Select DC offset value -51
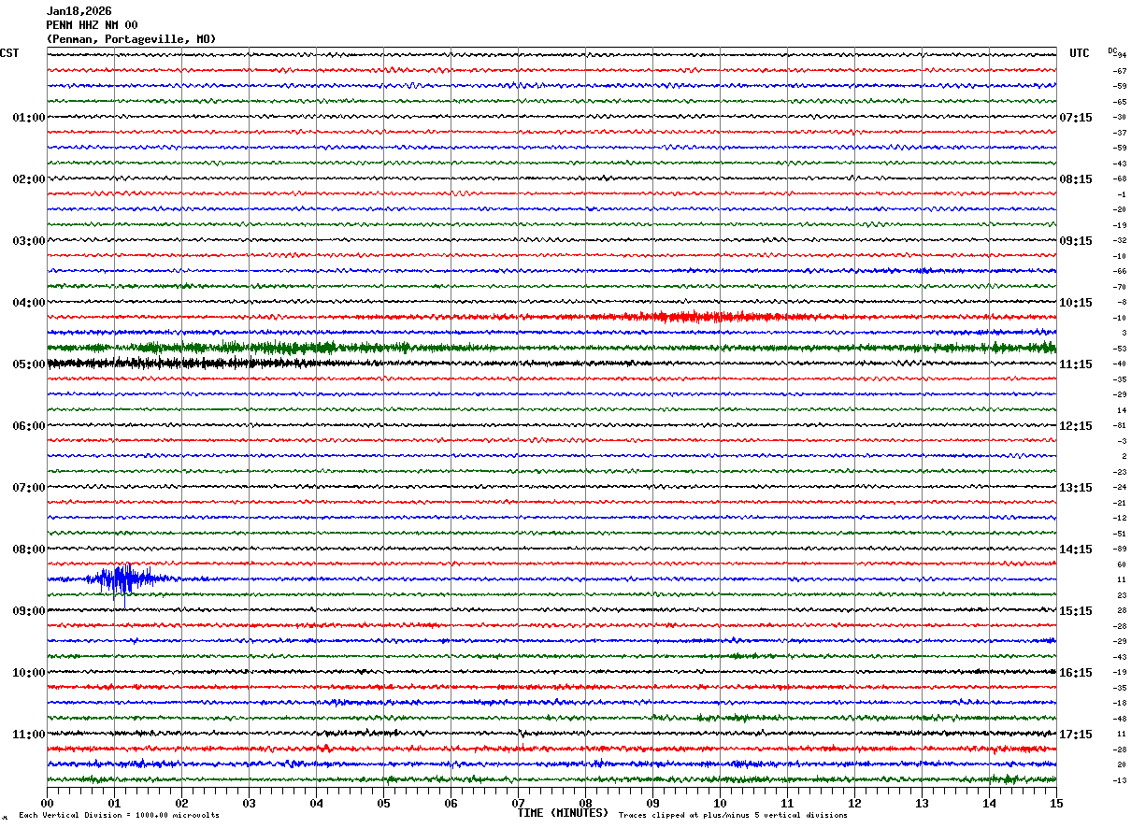 1118,534
